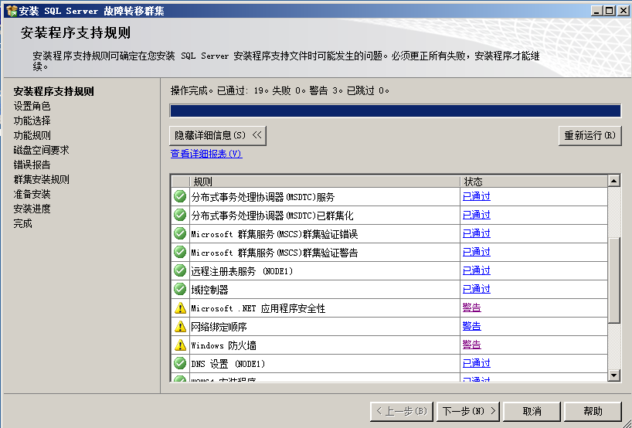
Task: Select 安装程序支持规则 step in sidebar
Action: [53, 91]
